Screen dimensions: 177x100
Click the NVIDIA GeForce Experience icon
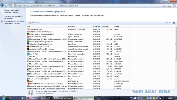click(28, 34)
